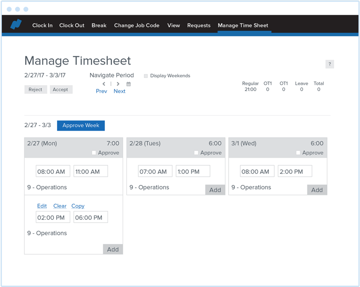The width and height of the screenshot is (360, 287).
Task: Open Change Job Code in navigation
Action: [137, 25]
